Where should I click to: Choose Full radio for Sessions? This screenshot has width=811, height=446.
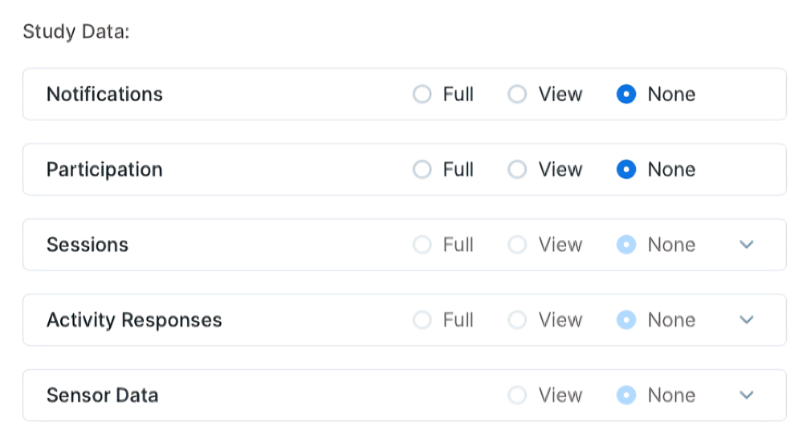(x=422, y=245)
